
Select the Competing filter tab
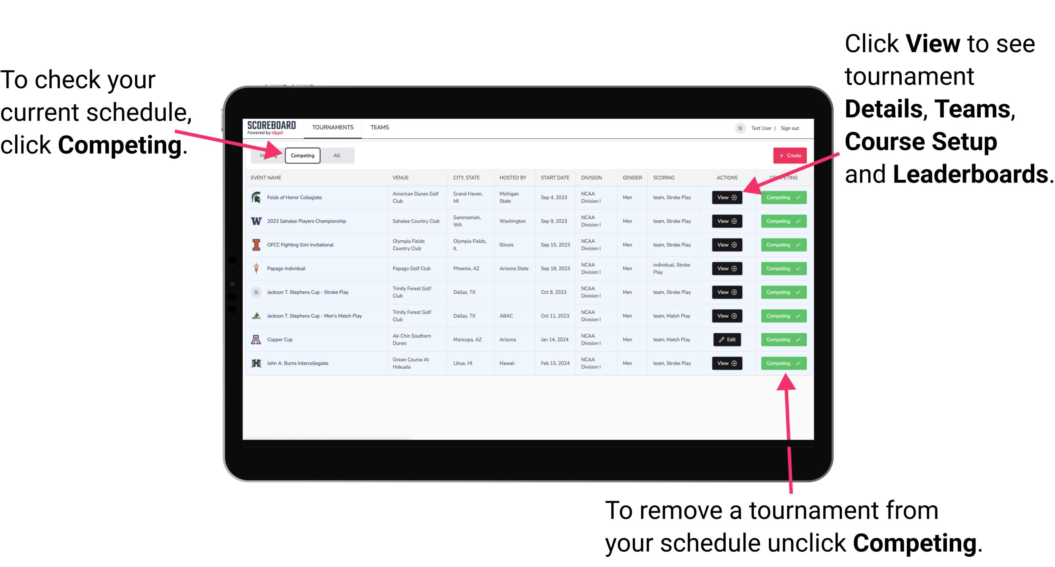point(303,155)
